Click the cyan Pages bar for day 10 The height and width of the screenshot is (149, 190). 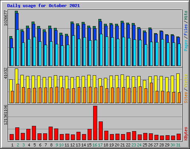point(62,56)
